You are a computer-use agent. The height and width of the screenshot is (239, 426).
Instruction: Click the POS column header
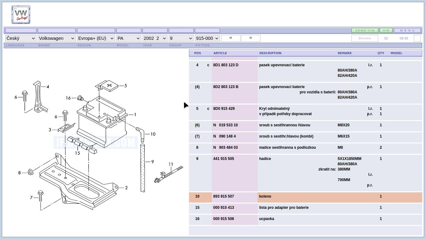tap(198, 53)
